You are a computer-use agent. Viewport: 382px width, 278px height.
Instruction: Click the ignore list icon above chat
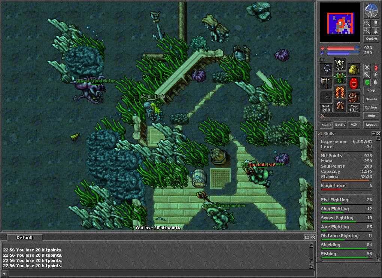click(x=313, y=237)
